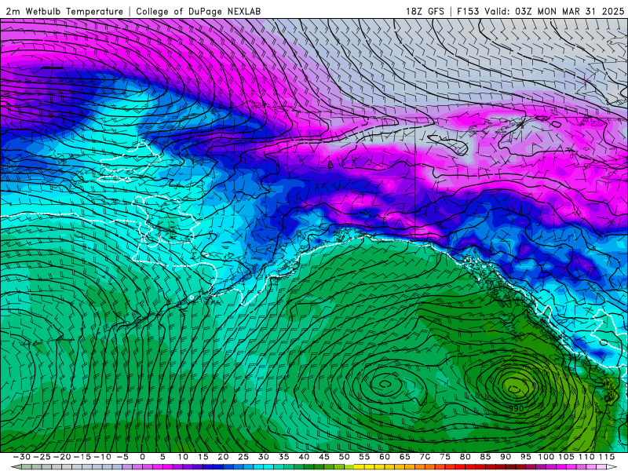This screenshot has width=628, height=471.
Task: Click the "90" color scale label
Action: pos(506,457)
